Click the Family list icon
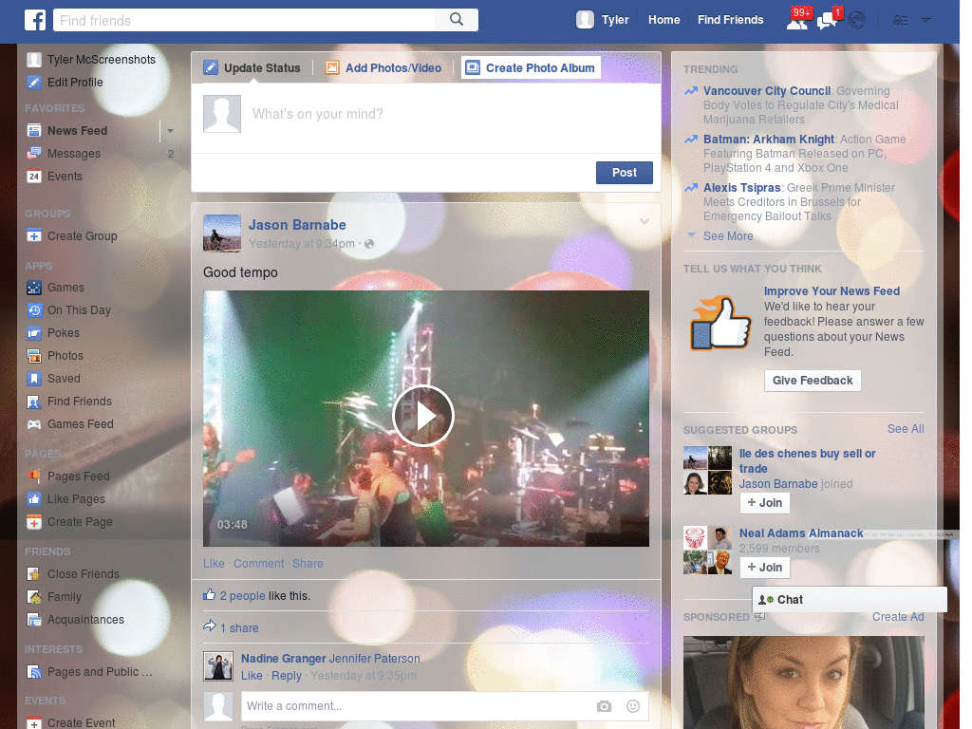 coord(34,597)
